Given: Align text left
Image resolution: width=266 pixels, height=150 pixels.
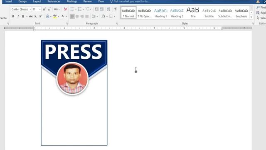Looking at the screenshot, I should (x=72, y=16).
